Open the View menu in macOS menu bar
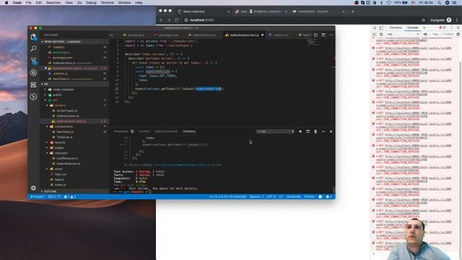The height and width of the screenshot is (260, 462). (x=69, y=3)
